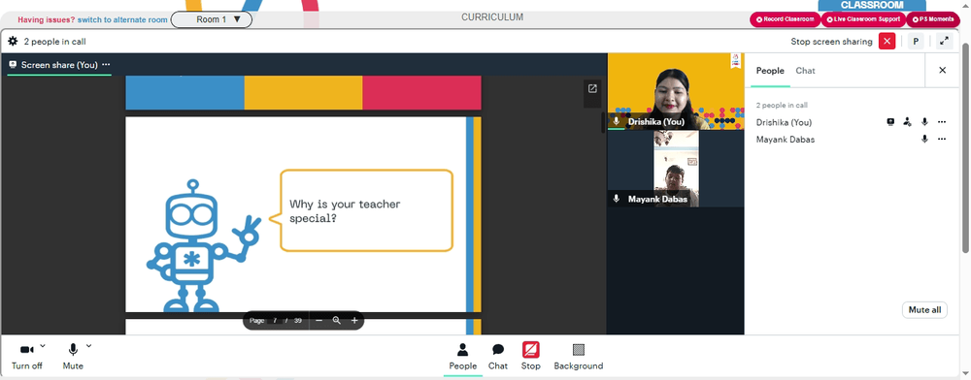
Task: Expand camera options chevron
Action: coord(43,345)
